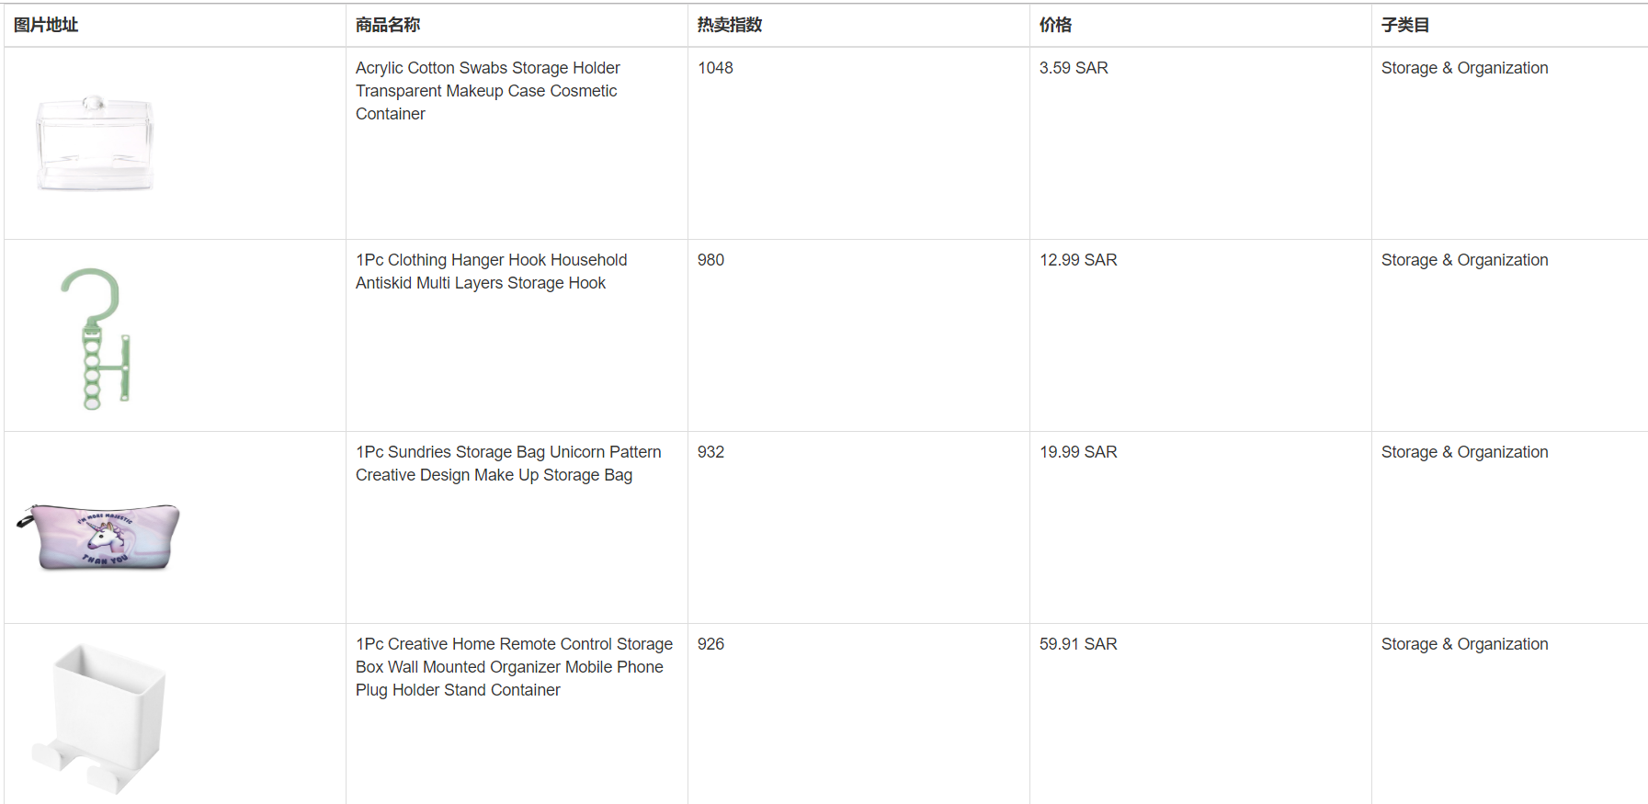This screenshot has height=804, width=1648.
Task: Open the Remote Control Storage Box product name
Action: point(514,666)
